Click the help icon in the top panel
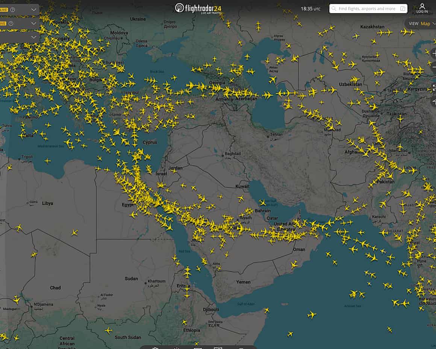436x349 pixels. pos(13,10)
